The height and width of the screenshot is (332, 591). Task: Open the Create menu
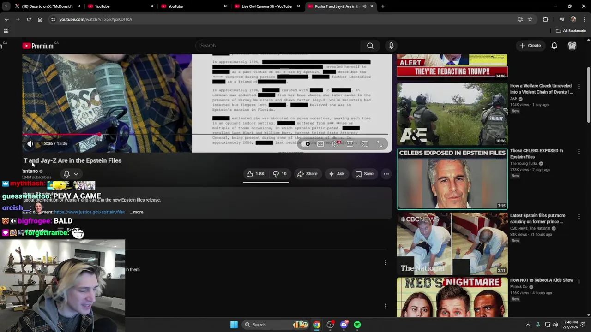click(530, 46)
